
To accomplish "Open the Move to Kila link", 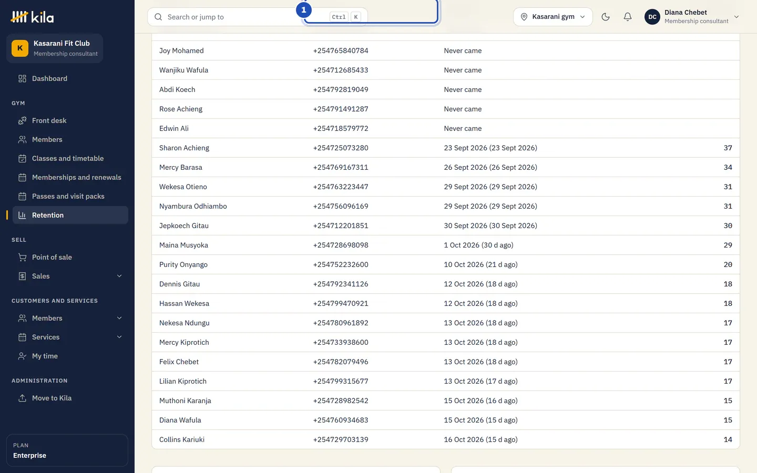I will (x=70, y=398).
